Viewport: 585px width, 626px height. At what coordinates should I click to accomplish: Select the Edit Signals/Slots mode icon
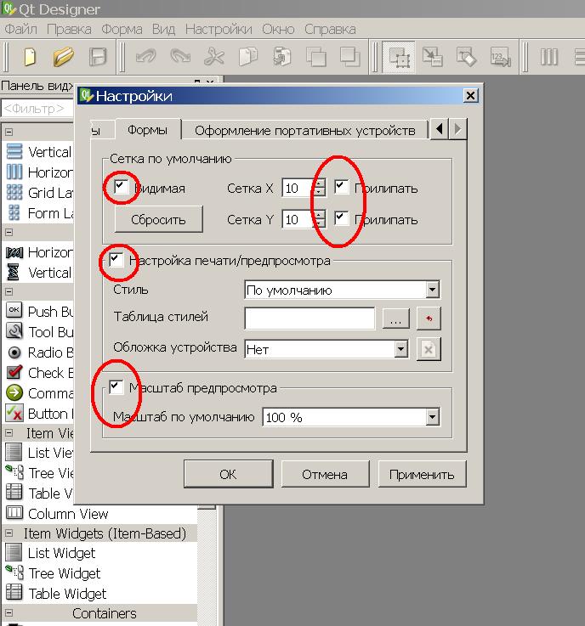[x=432, y=56]
